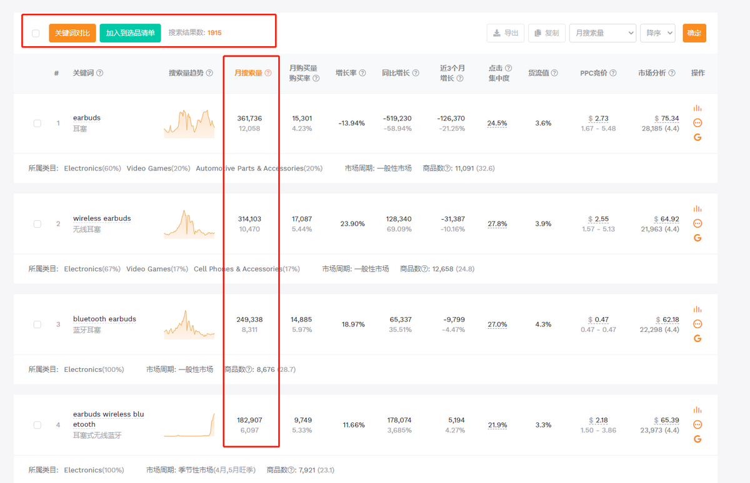Open the ellipsis more-actions icon for wireless earbuds
This screenshot has width=750, height=483.
(x=697, y=223)
